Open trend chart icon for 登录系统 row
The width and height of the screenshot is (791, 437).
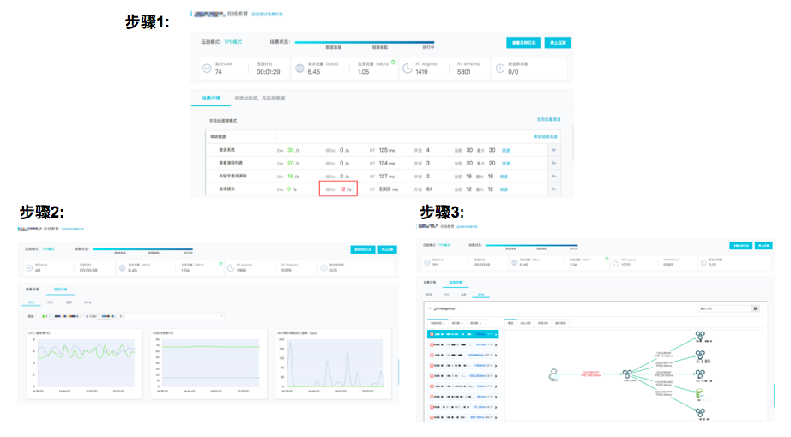coord(553,150)
